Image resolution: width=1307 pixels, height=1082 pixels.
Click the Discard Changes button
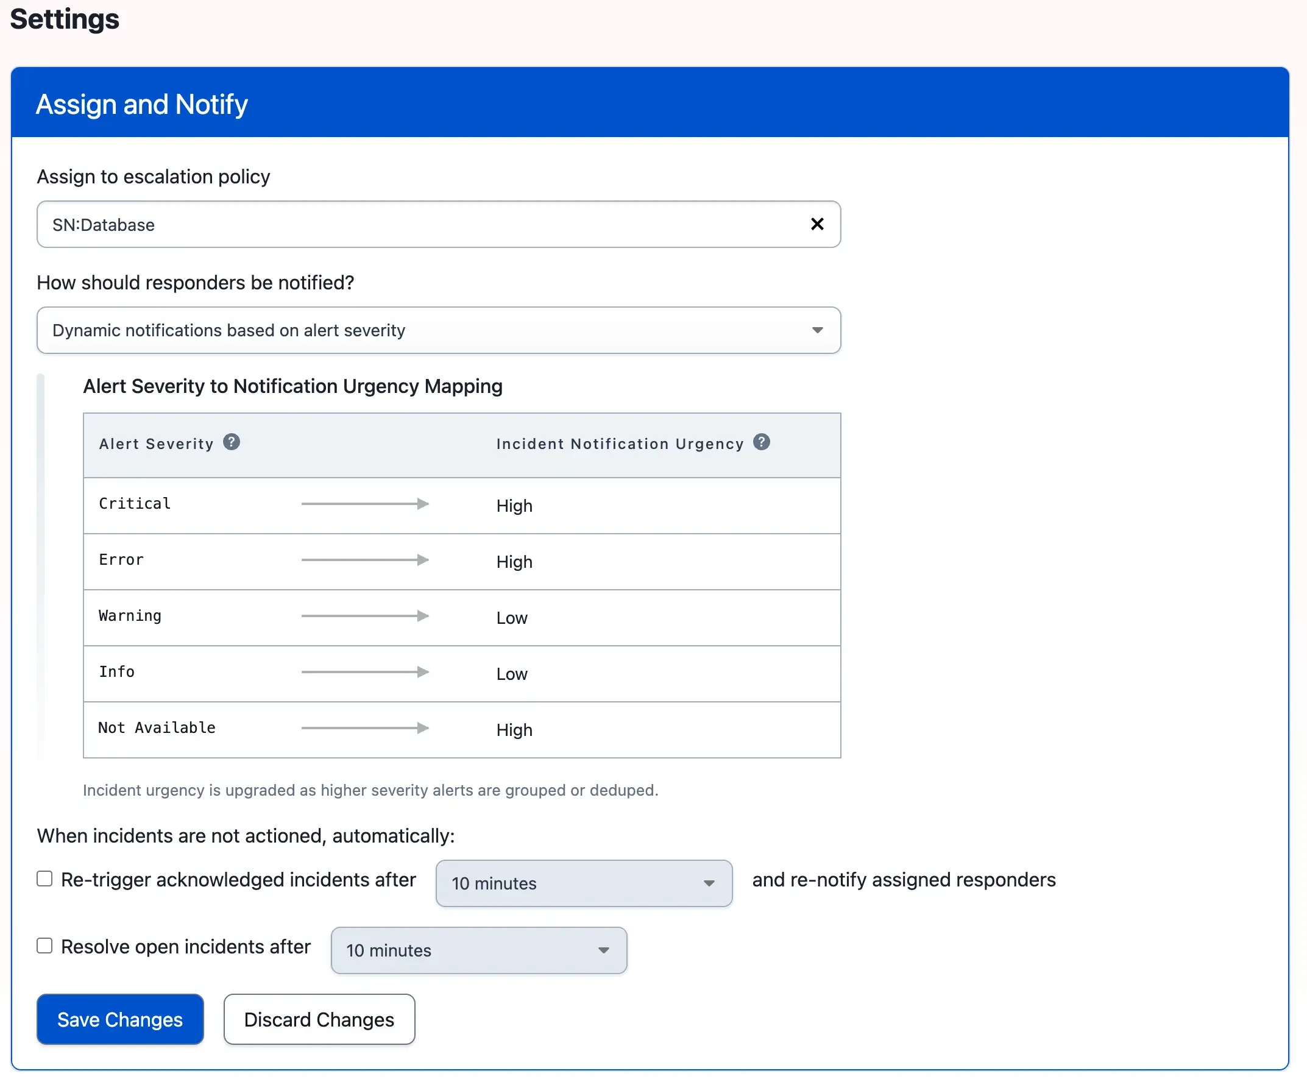(319, 1020)
